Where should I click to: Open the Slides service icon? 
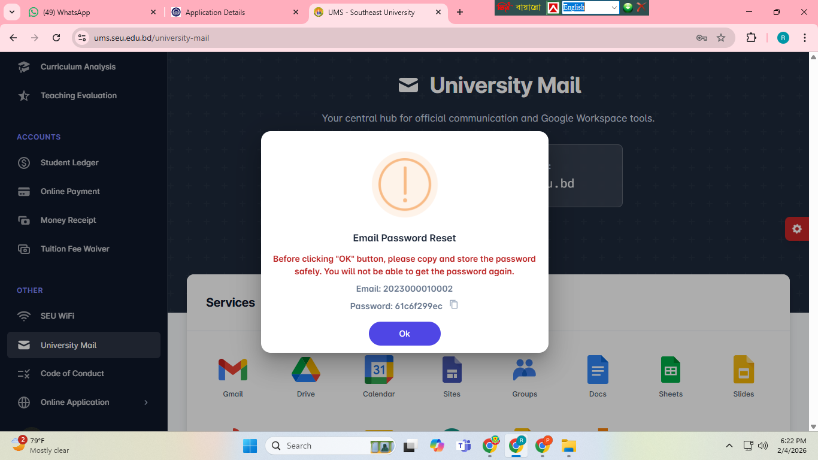tap(744, 370)
